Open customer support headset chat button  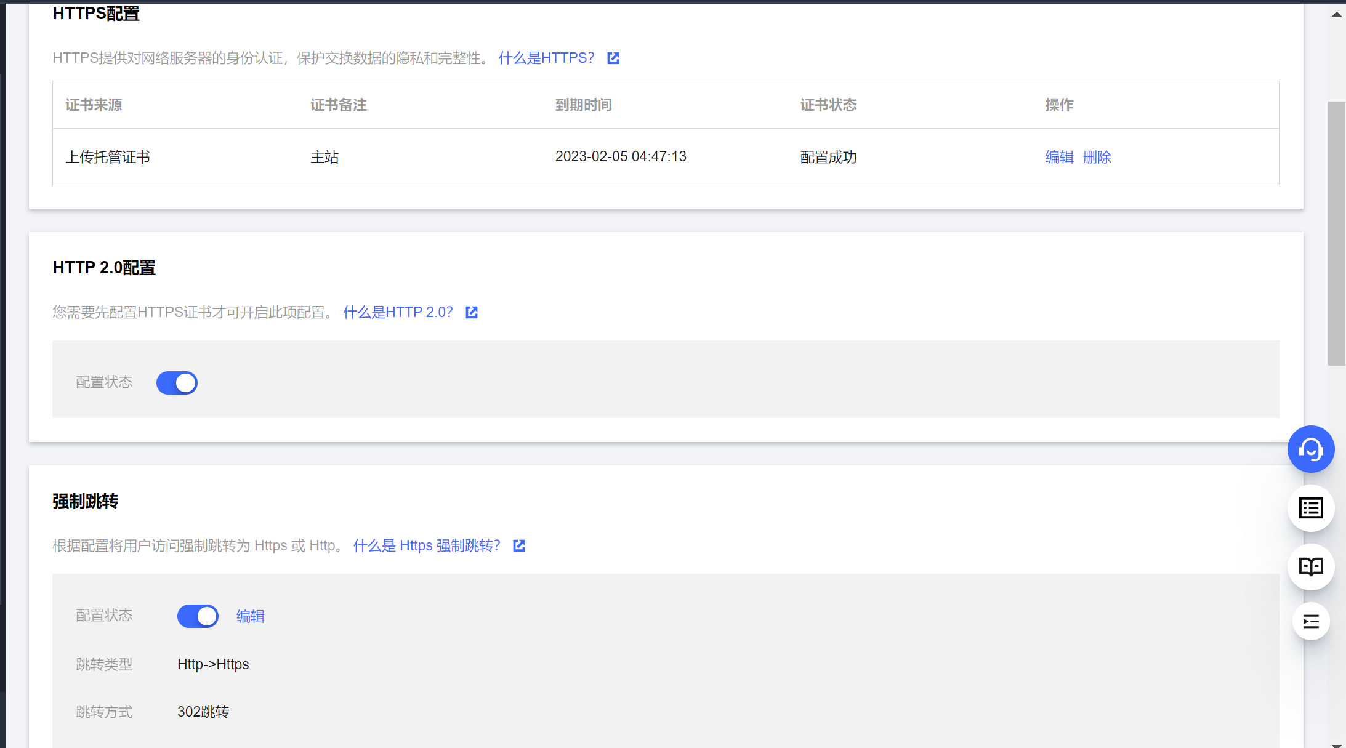tap(1310, 449)
